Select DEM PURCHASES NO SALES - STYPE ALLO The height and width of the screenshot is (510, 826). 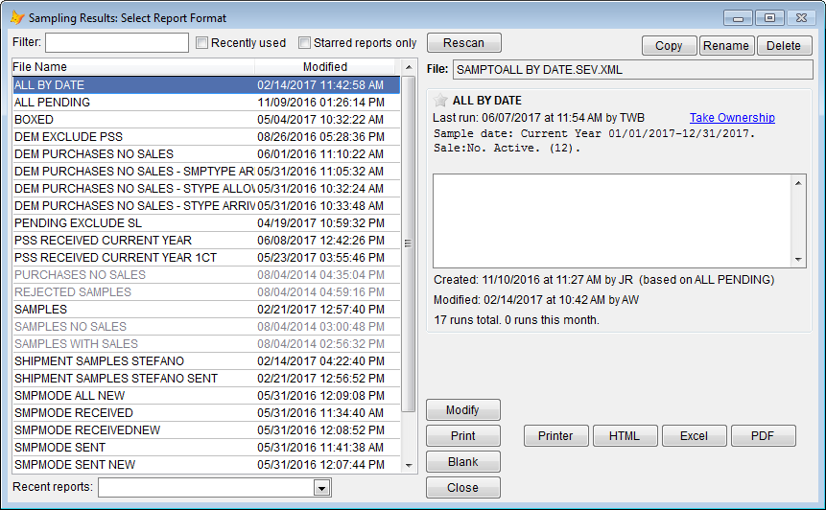206,189
